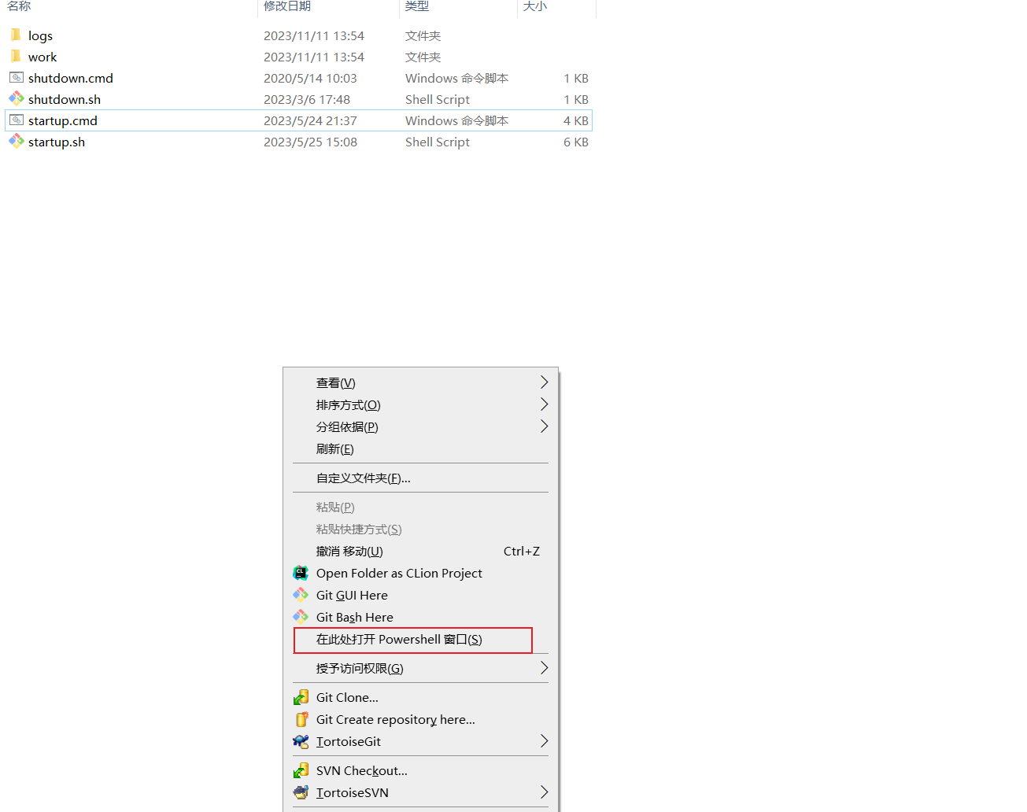Click the Git Clone icon
The height and width of the screenshot is (812, 1027).
click(x=301, y=697)
